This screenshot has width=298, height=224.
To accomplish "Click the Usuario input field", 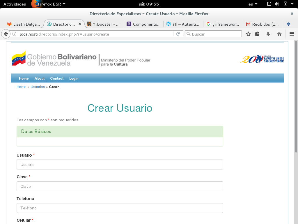I will click(x=120, y=164).
